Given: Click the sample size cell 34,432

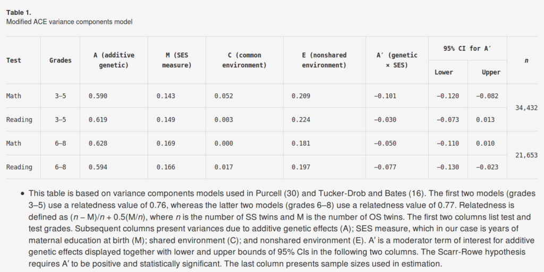Looking at the screenshot, I should [x=526, y=108].
